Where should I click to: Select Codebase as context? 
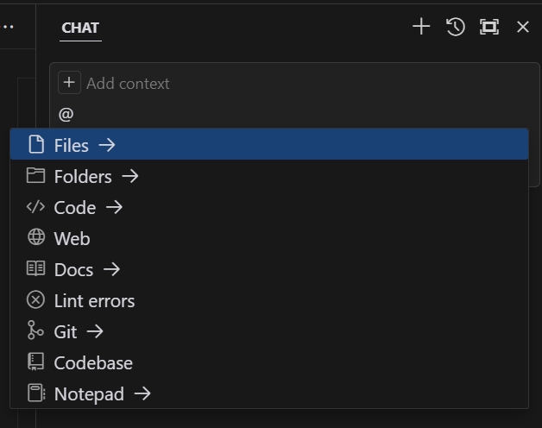click(269, 362)
